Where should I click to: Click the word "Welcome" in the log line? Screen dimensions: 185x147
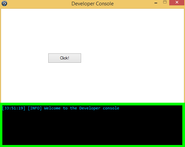(52, 108)
